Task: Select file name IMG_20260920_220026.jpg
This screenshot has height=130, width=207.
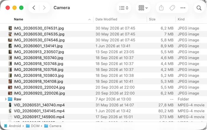Action: coord(39,93)
